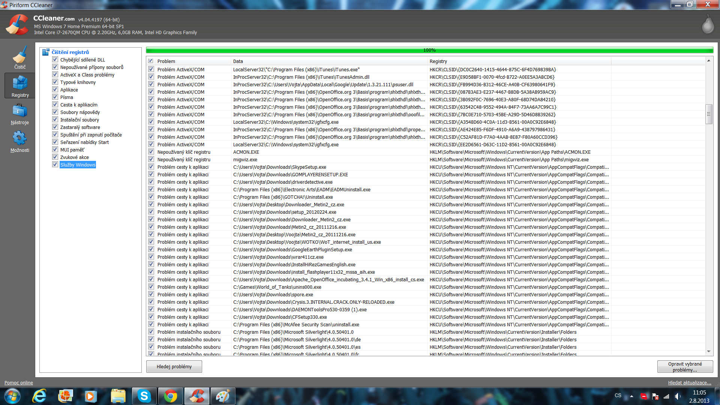This screenshot has width=720, height=405.
Task: Open the Windows Start button
Action: (12, 396)
